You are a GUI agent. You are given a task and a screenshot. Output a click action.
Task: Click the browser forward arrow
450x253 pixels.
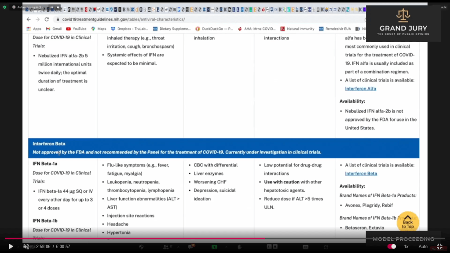coord(37,19)
